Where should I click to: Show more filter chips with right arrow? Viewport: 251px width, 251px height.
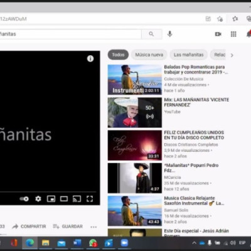tap(232, 55)
